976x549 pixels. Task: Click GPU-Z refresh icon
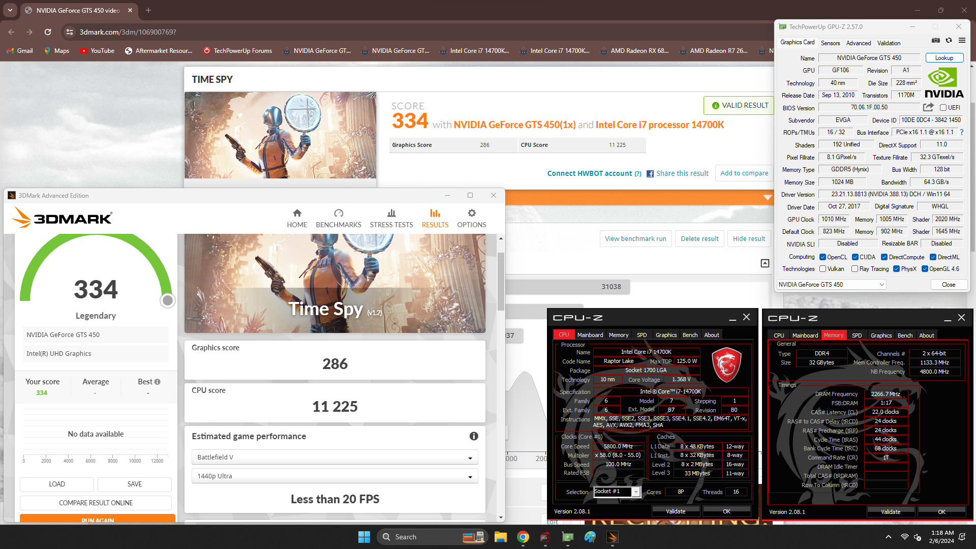point(949,41)
